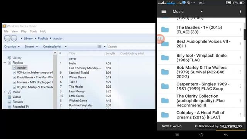This screenshot has width=247, height=139.
Task: Expand the View options dropdown arrow
Action: tap(105, 46)
